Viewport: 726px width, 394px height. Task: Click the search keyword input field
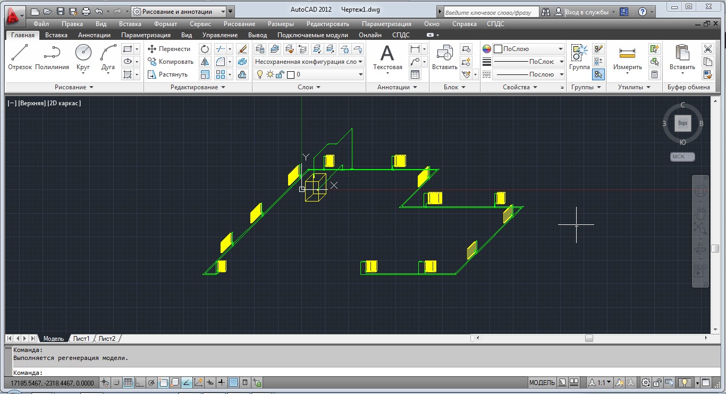point(491,12)
